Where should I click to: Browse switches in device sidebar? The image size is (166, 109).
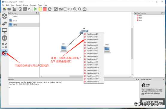tap(4, 23)
